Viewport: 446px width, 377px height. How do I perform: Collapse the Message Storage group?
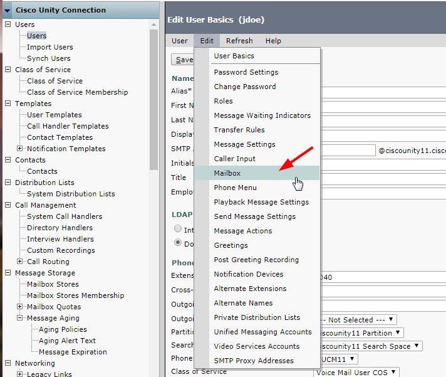(8, 273)
